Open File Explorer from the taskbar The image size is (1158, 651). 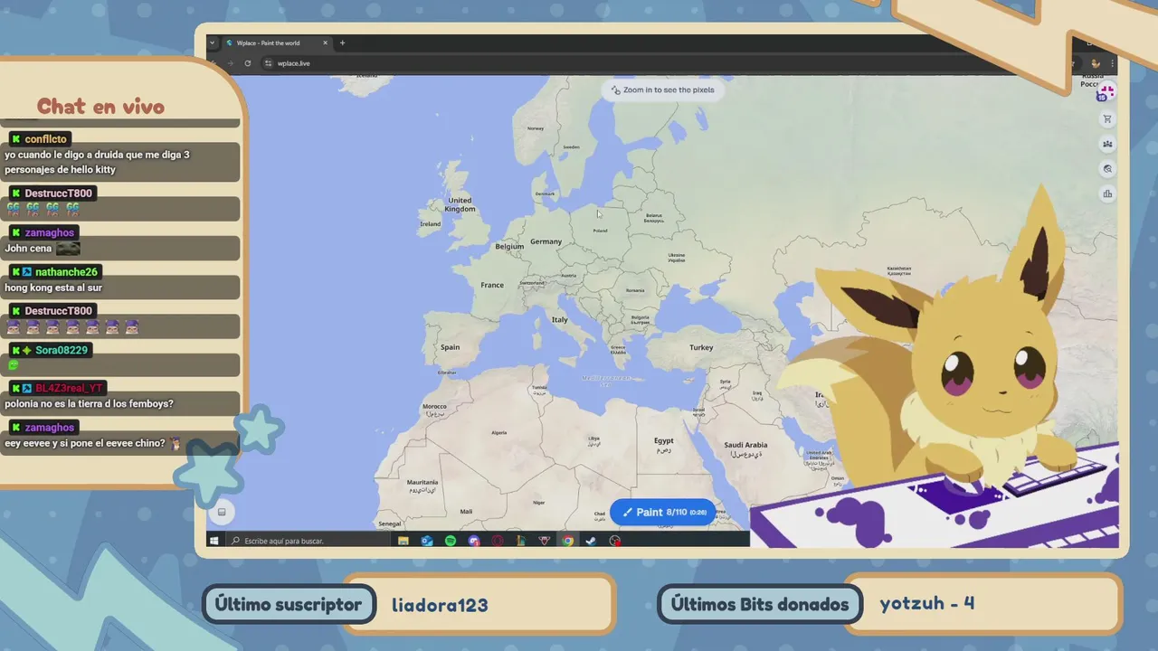pos(403,541)
